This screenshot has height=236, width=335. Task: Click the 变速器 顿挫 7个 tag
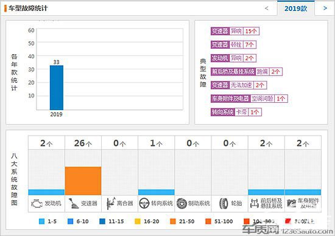(233, 44)
